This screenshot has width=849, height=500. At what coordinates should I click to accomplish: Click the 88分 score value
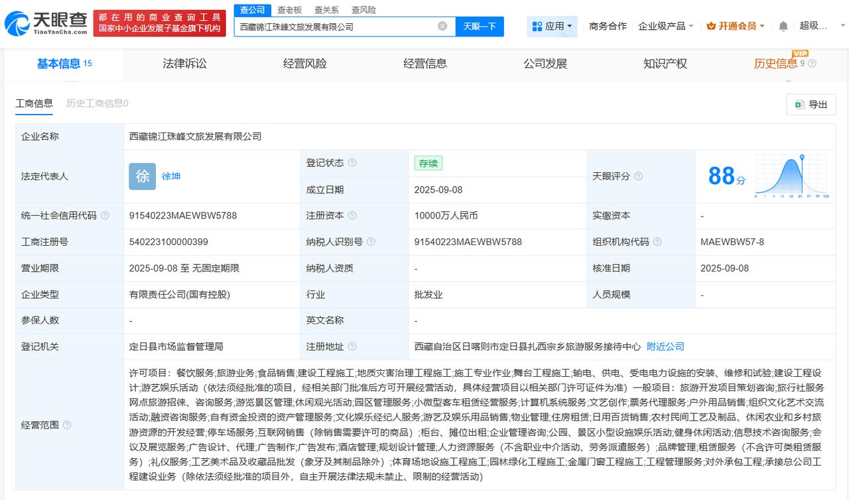pos(727,176)
